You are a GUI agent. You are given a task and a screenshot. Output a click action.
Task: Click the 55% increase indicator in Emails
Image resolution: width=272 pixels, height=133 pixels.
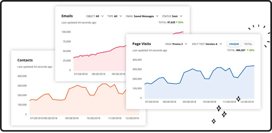180,22
